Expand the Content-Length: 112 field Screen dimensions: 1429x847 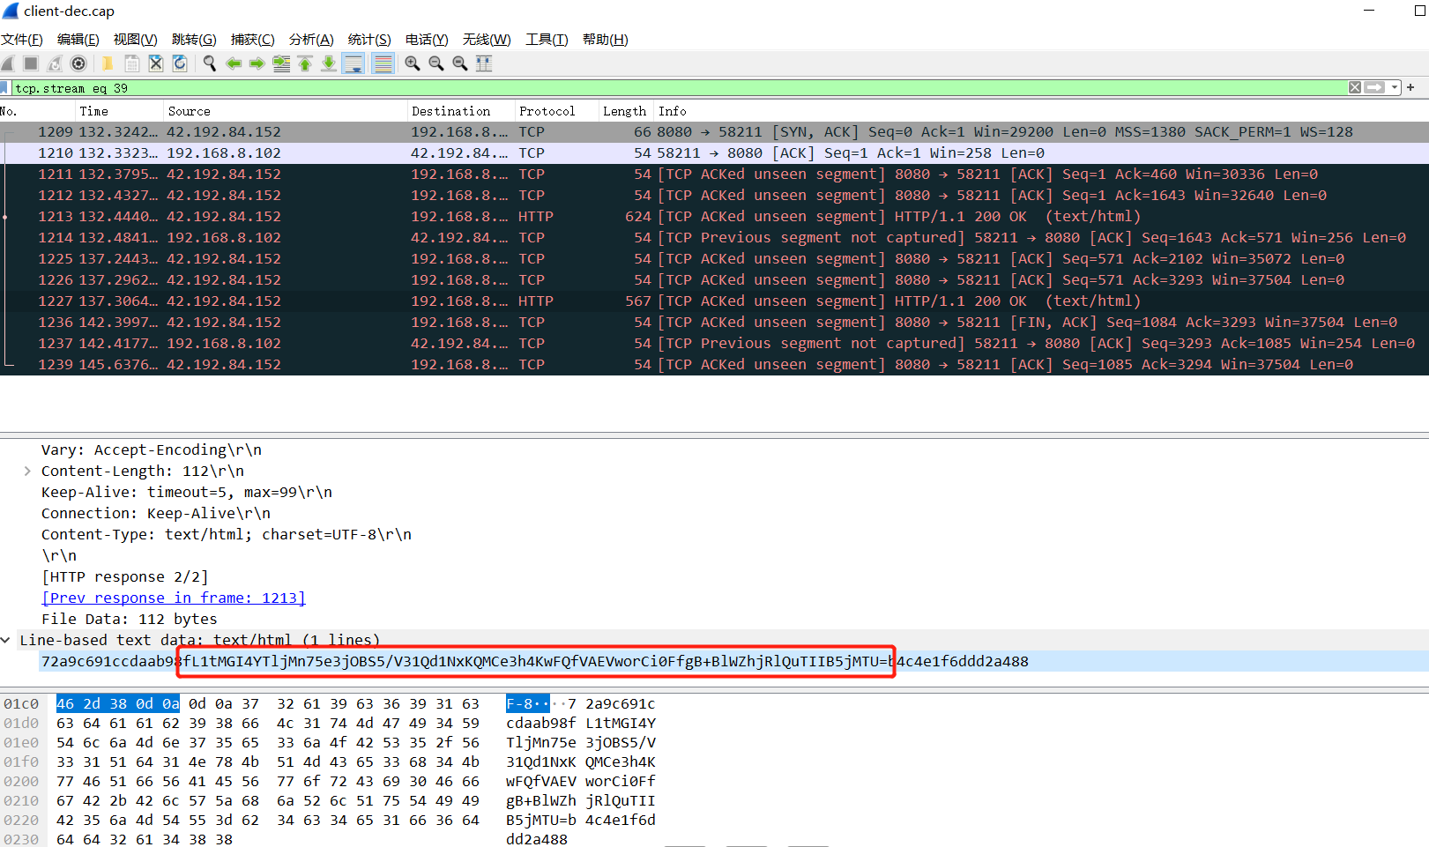click(27, 471)
